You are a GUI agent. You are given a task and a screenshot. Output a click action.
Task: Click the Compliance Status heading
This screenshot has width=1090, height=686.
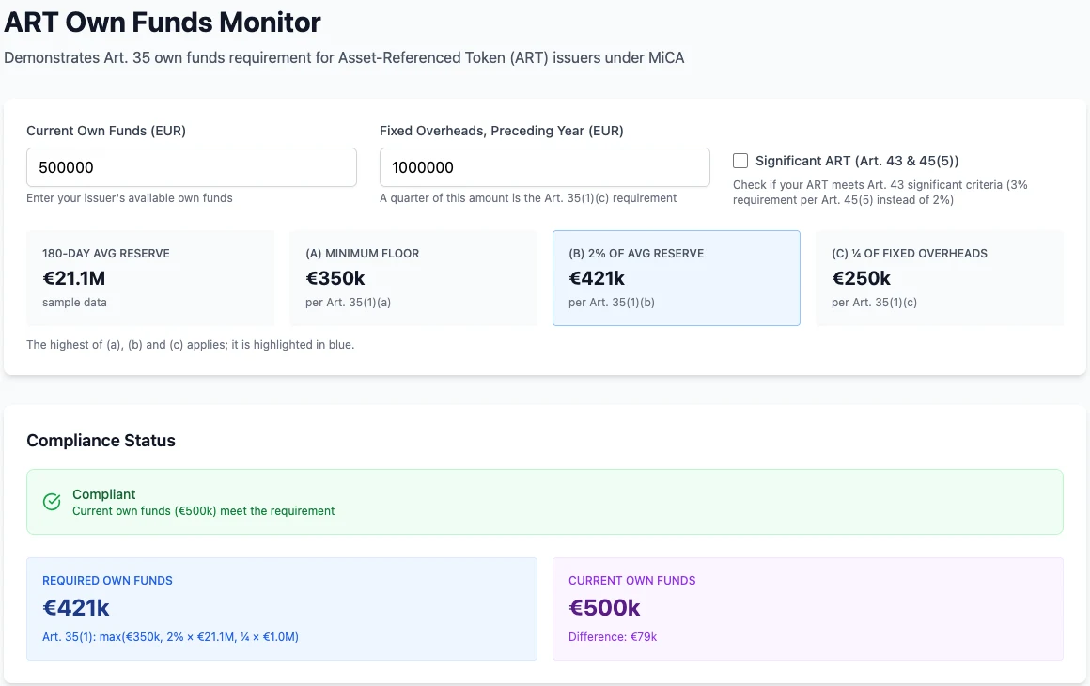(x=101, y=441)
